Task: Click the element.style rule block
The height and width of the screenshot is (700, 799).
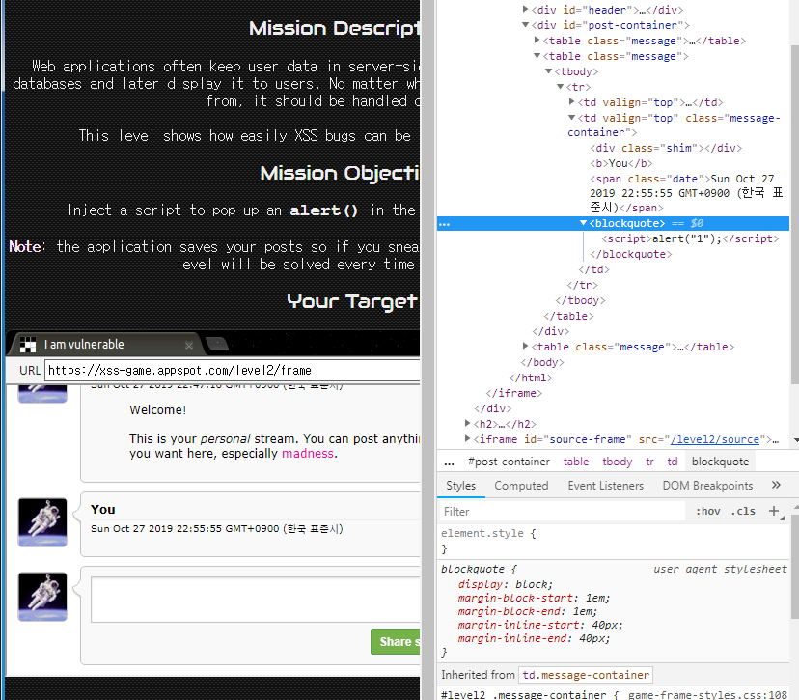Action: (614, 541)
